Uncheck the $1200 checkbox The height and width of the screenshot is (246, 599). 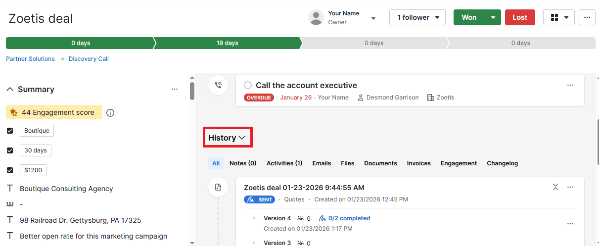[x=10, y=170]
